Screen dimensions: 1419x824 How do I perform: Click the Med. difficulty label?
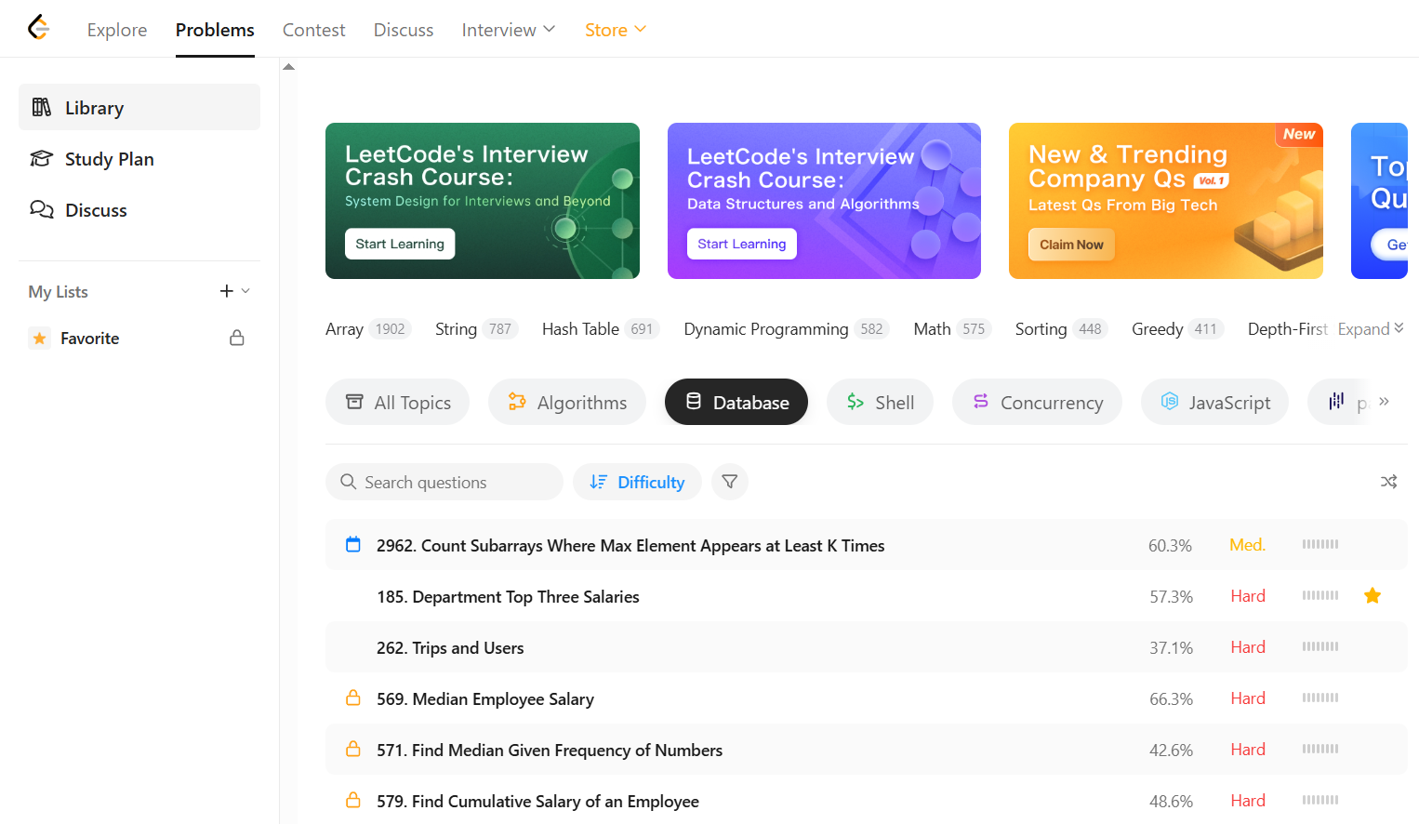coord(1247,545)
